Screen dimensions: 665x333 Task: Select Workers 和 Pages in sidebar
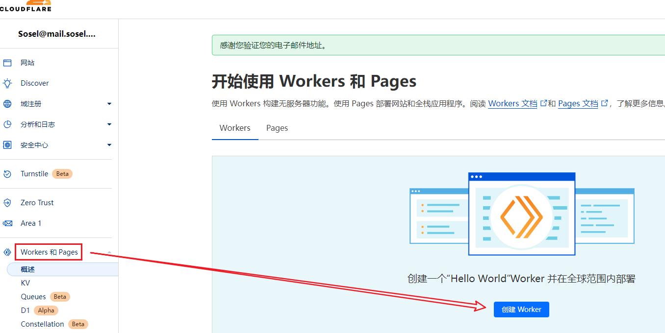click(x=49, y=252)
